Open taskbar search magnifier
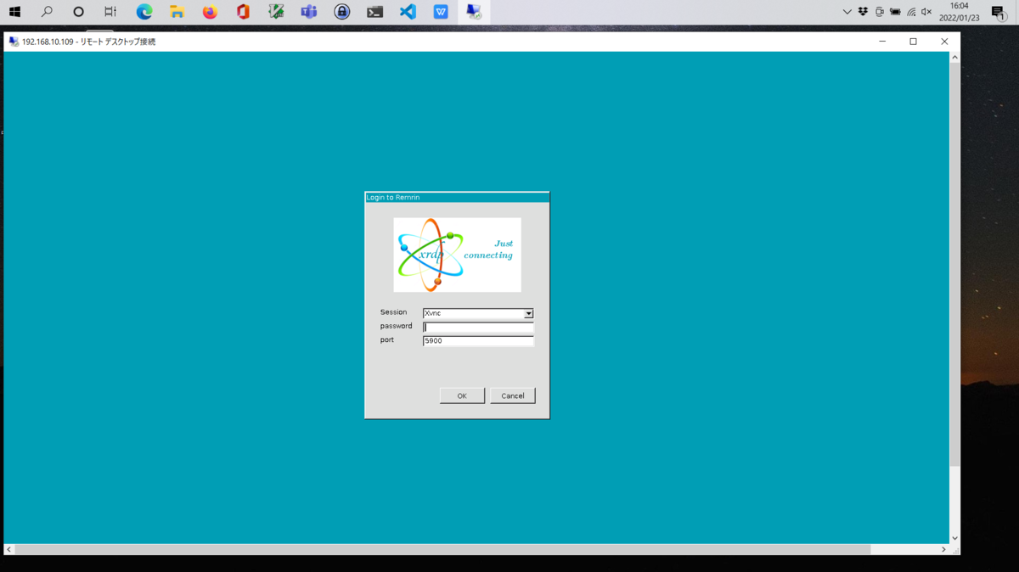The height and width of the screenshot is (572, 1019). click(47, 12)
